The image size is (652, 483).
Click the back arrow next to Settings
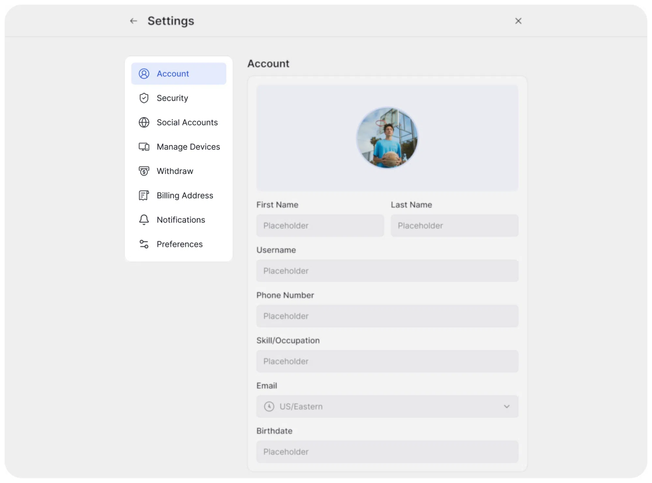click(x=133, y=21)
